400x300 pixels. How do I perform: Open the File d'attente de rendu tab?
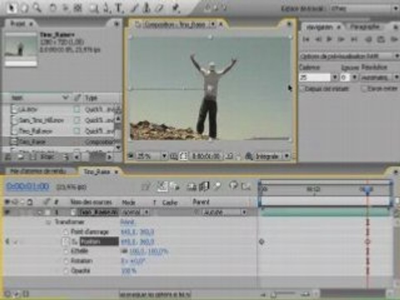point(38,171)
